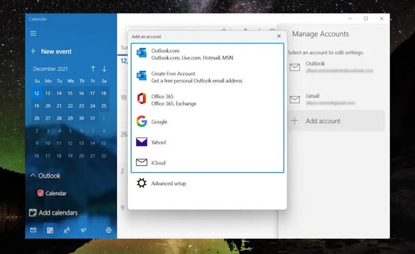The width and height of the screenshot is (415, 254).
Task: Click Add account in Manage Accounts
Action: click(336, 121)
